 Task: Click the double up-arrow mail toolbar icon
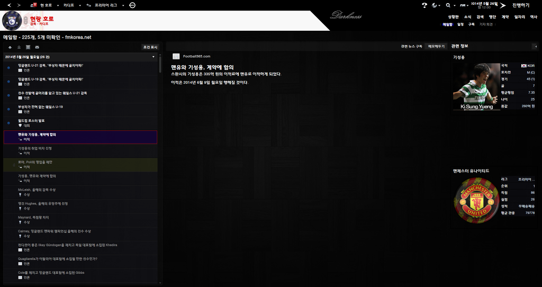click(x=19, y=47)
